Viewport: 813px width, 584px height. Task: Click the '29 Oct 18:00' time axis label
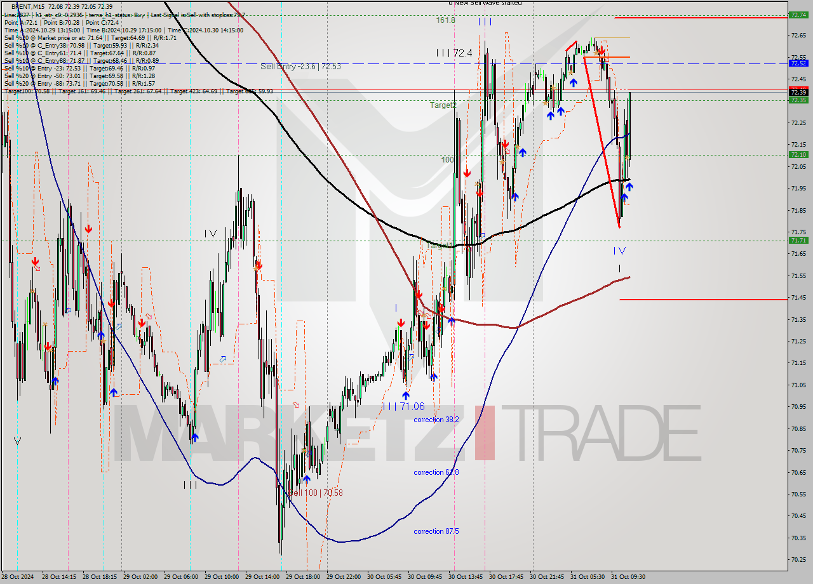pos(303,577)
